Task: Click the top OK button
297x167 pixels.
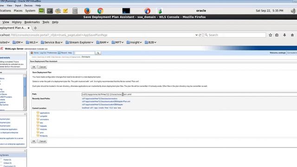Action: pyautogui.click(x=34, y=67)
